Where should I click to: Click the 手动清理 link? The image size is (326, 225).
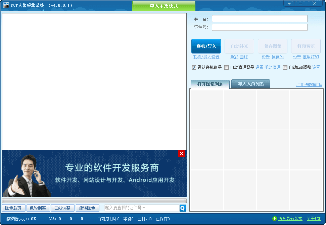[272, 67]
